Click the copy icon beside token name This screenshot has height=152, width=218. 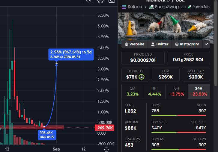tap(168, 1)
